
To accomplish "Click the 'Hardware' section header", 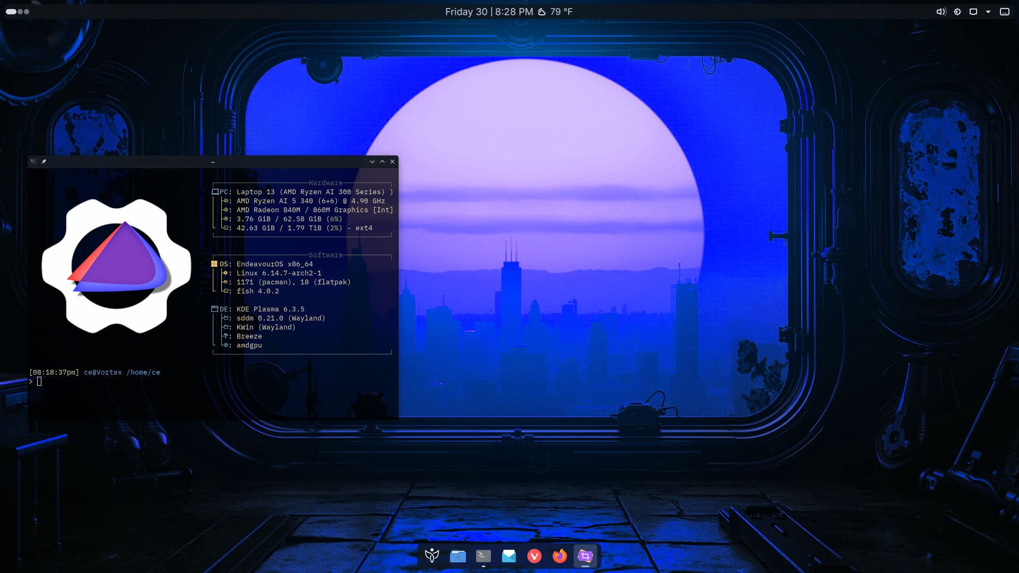I will pos(325,183).
